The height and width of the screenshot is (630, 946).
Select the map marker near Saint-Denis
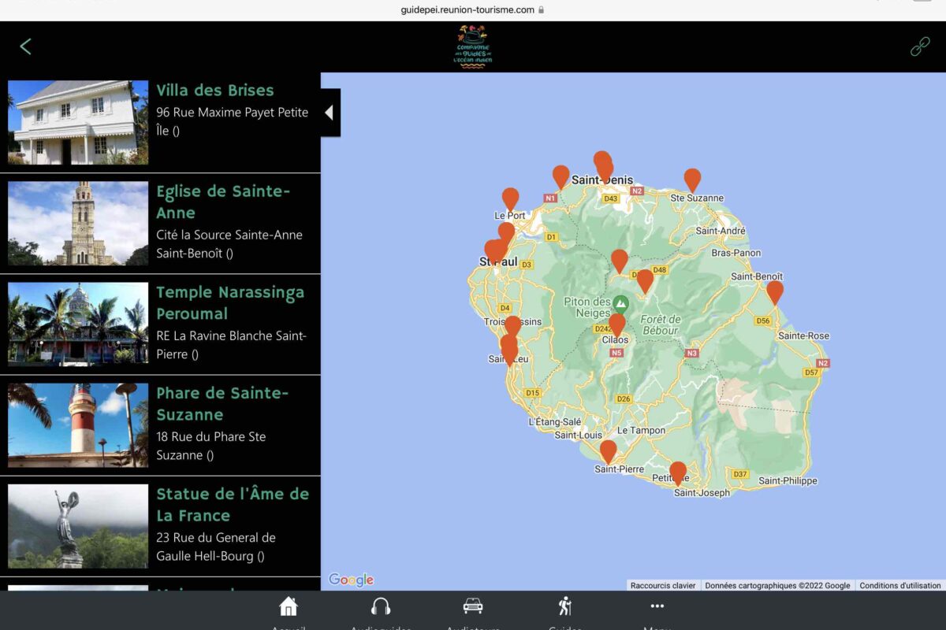tap(603, 165)
